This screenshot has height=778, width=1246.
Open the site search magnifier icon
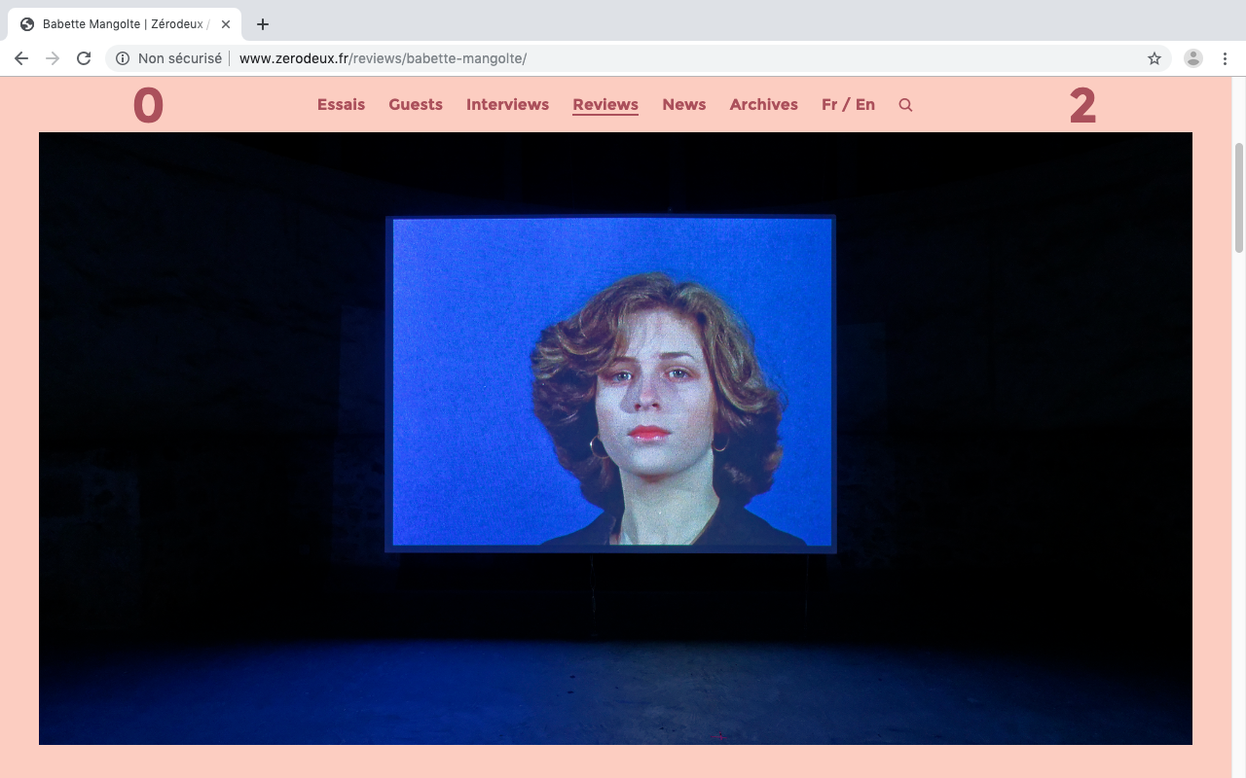pos(905,105)
